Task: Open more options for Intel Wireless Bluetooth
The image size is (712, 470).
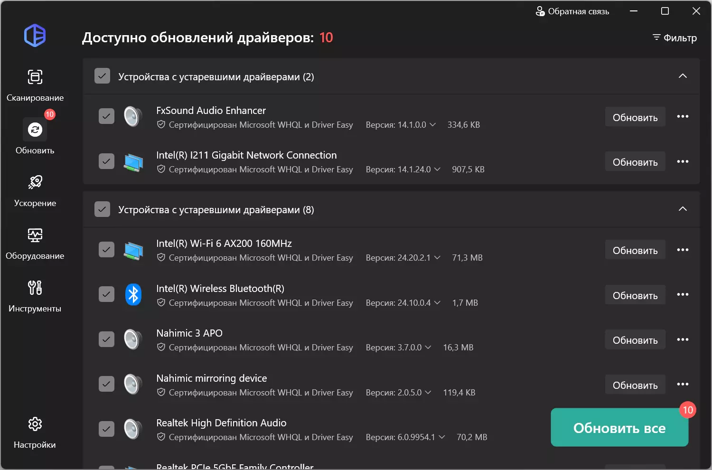Action: click(683, 295)
